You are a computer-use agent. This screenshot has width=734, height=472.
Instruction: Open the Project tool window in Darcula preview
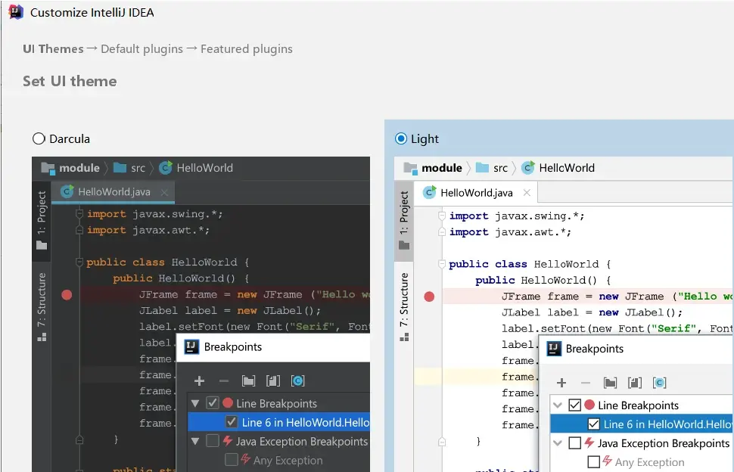coord(42,220)
